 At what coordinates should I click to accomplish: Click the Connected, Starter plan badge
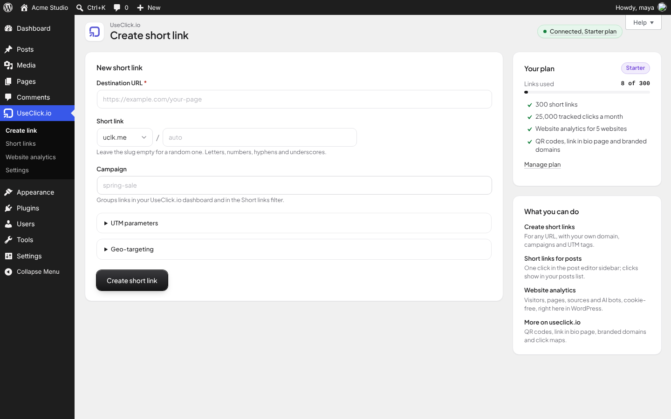point(580,32)
